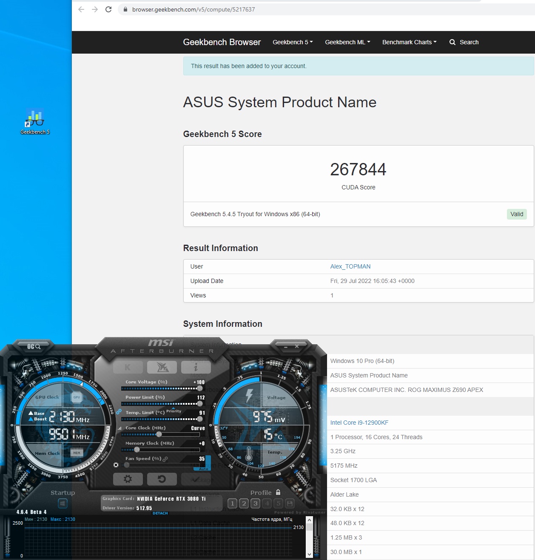535x560 pixels.
Task: Click the Fan Speed slider handle
Action: pos(126,465)
